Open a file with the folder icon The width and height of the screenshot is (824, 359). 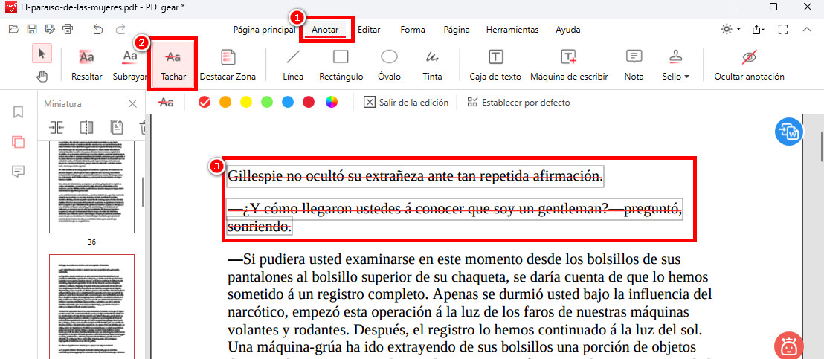coord(14,30)
